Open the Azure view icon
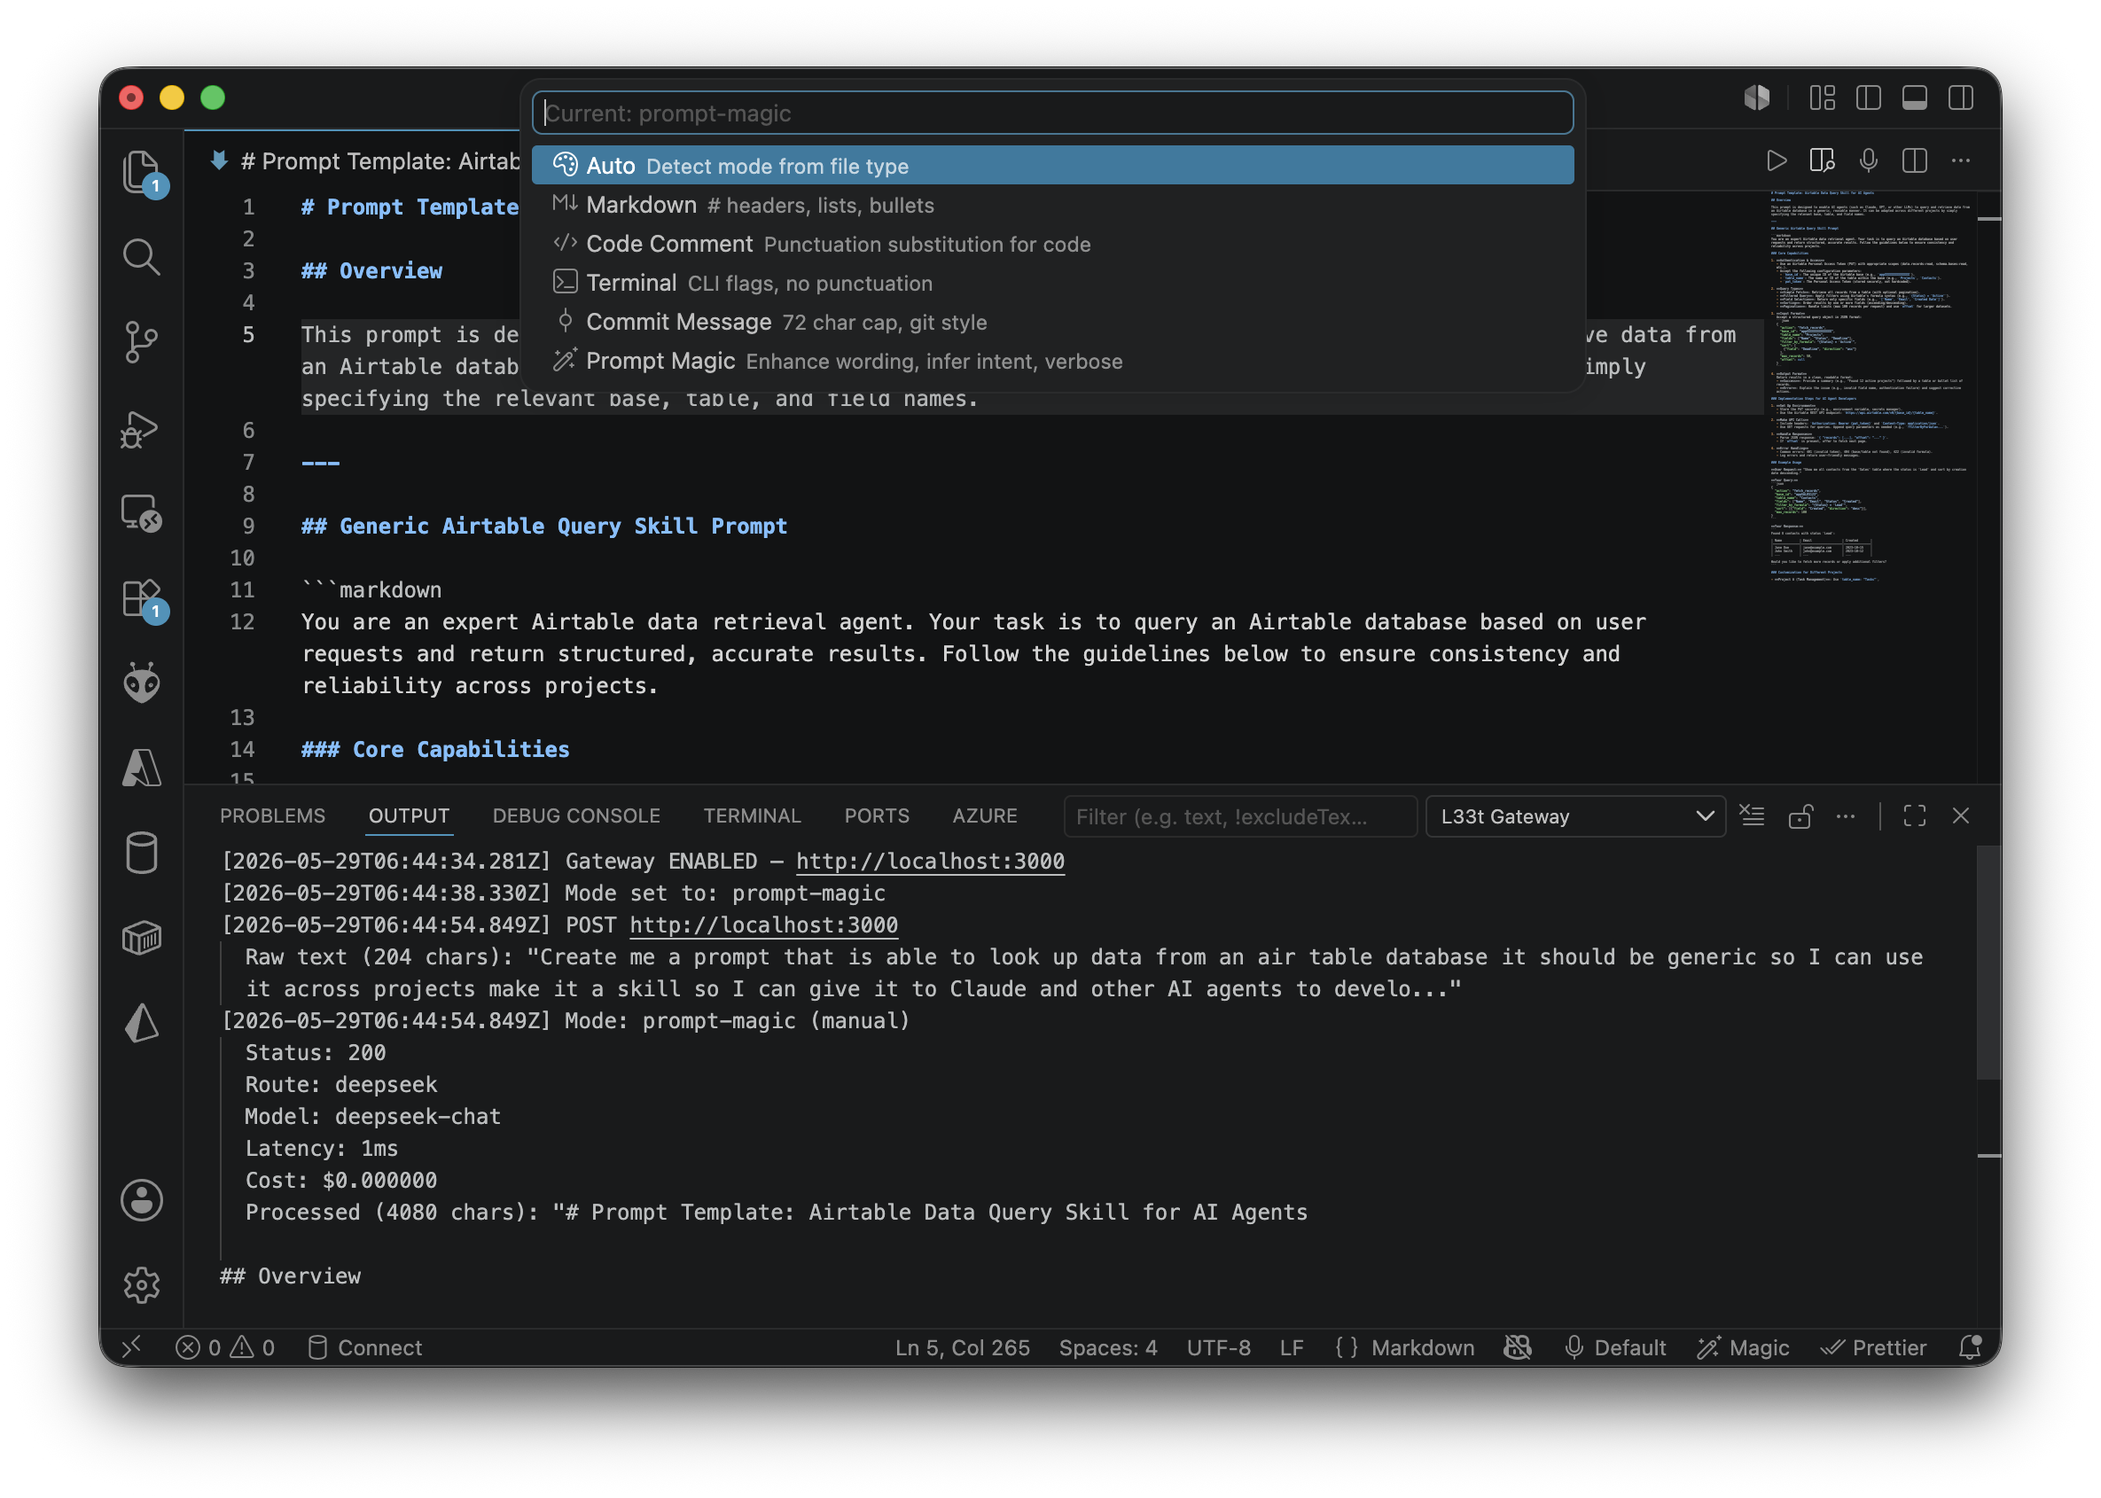The height and width of the screenshot is (1498, 2101). [141, 769]
